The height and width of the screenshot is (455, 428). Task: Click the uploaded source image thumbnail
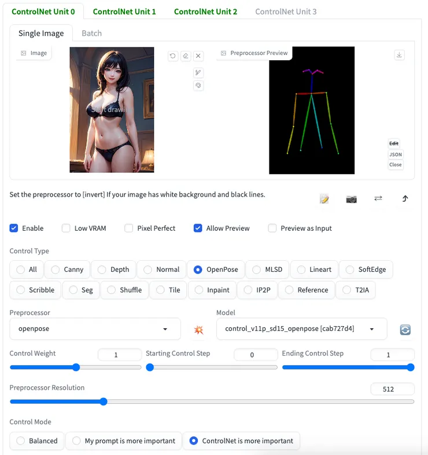click(112, 110)
